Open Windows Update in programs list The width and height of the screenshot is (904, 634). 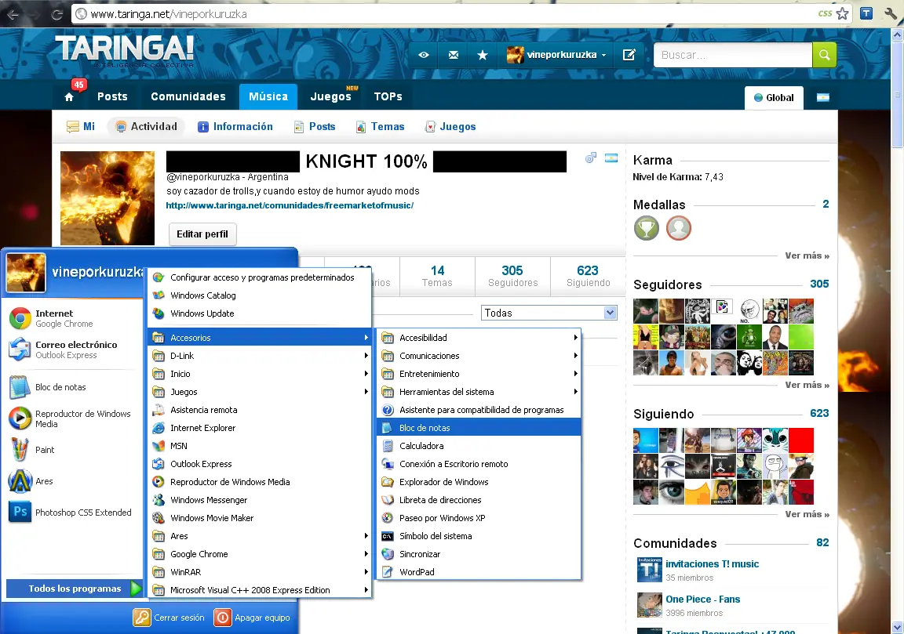(260, 313)
